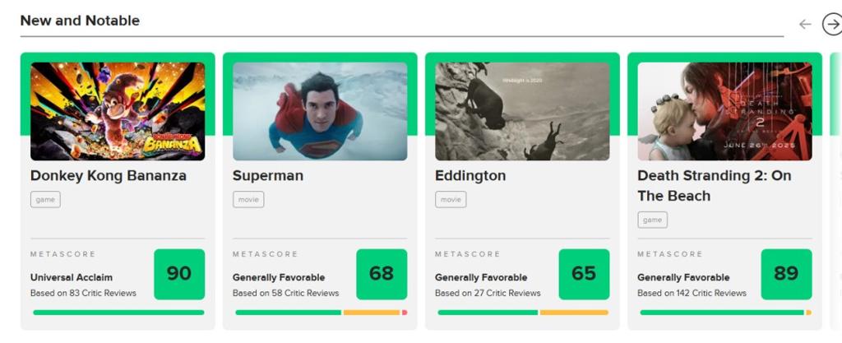Screen dimensions: 842x343
Task: Click the previous arrow in New and Notable
Action: tap(804, 24)
